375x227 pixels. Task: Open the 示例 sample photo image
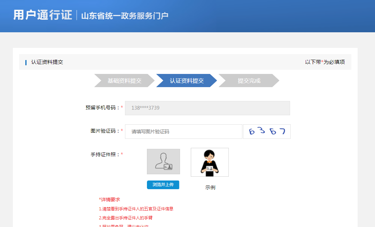tap(209, 162)
